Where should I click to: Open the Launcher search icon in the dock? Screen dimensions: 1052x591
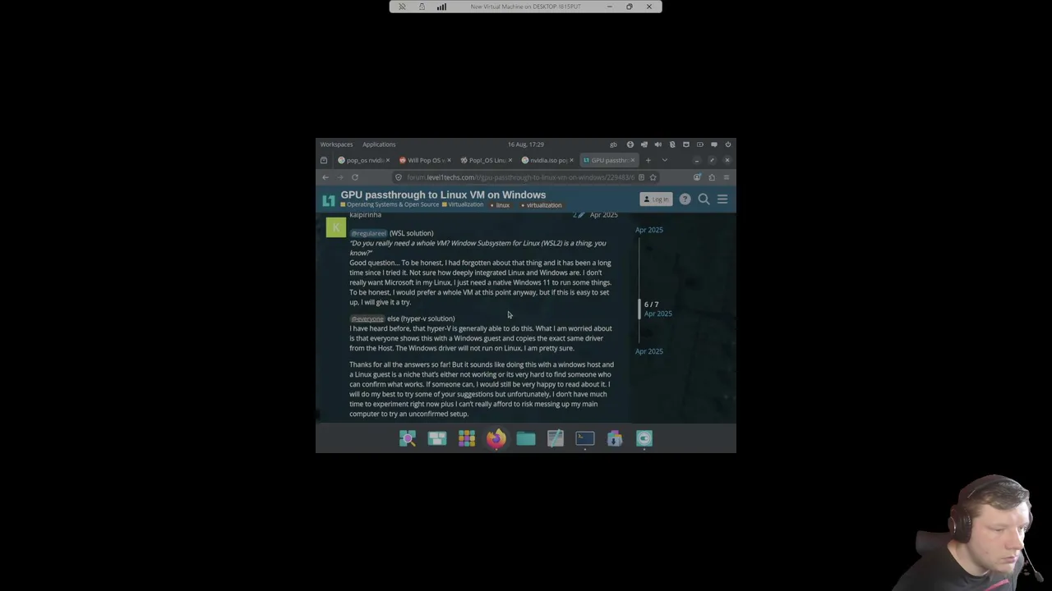408,439
